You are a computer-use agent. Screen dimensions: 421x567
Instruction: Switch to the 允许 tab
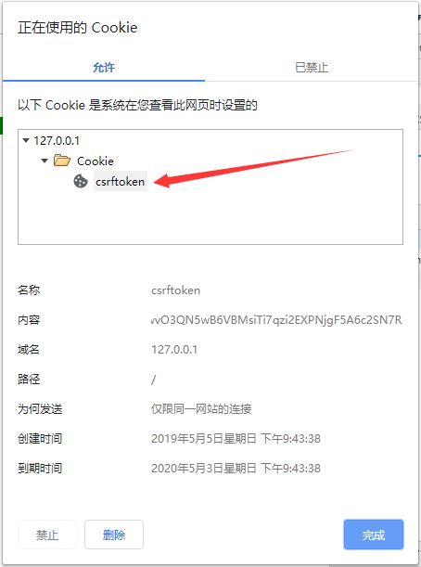click(104, 67)
